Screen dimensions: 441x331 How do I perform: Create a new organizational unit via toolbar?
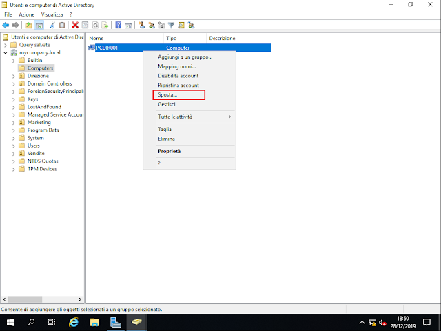[161, 26]
